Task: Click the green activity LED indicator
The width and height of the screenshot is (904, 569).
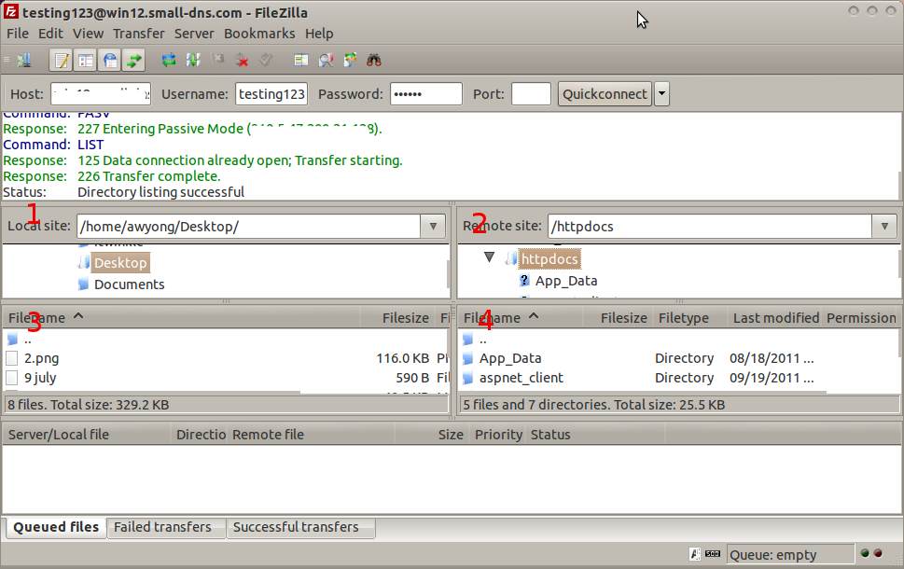Action: pyautogui.click(x=865, y=553)
